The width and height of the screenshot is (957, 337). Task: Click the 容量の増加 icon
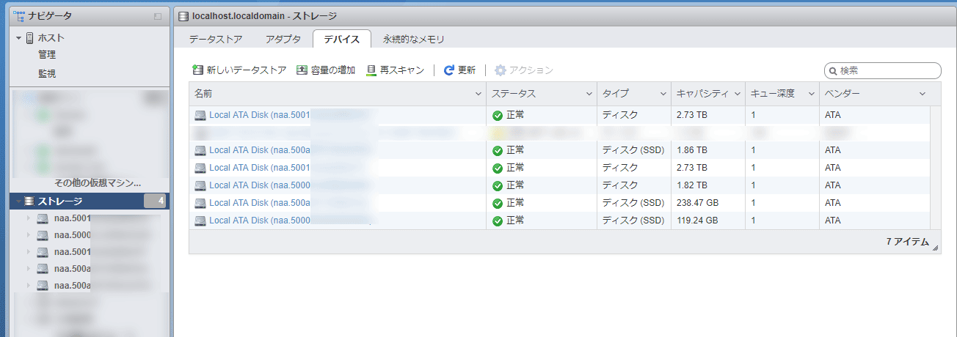tap(302, 70)
